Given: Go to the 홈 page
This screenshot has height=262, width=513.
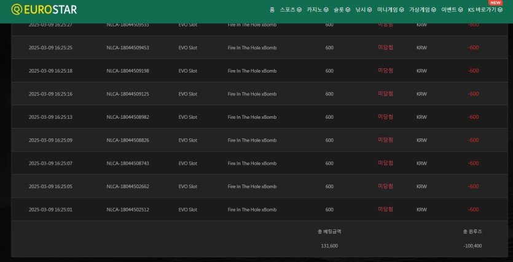Looking at the screenshot, I should (x=272, y=10).
